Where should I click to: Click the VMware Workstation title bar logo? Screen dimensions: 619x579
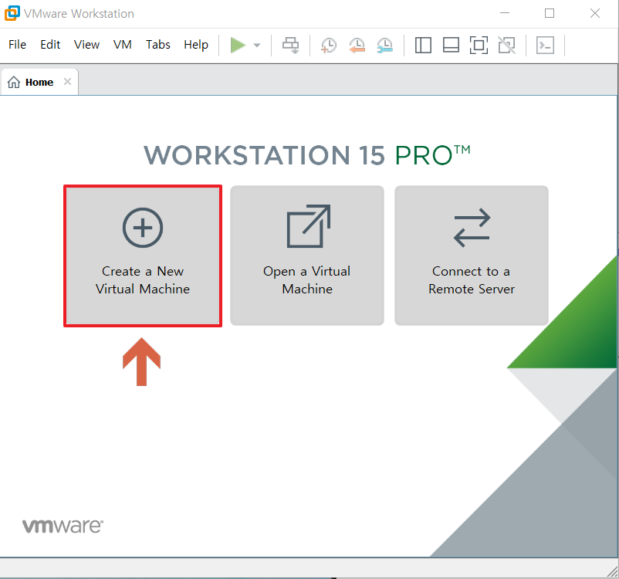click(x=12, y=13)
